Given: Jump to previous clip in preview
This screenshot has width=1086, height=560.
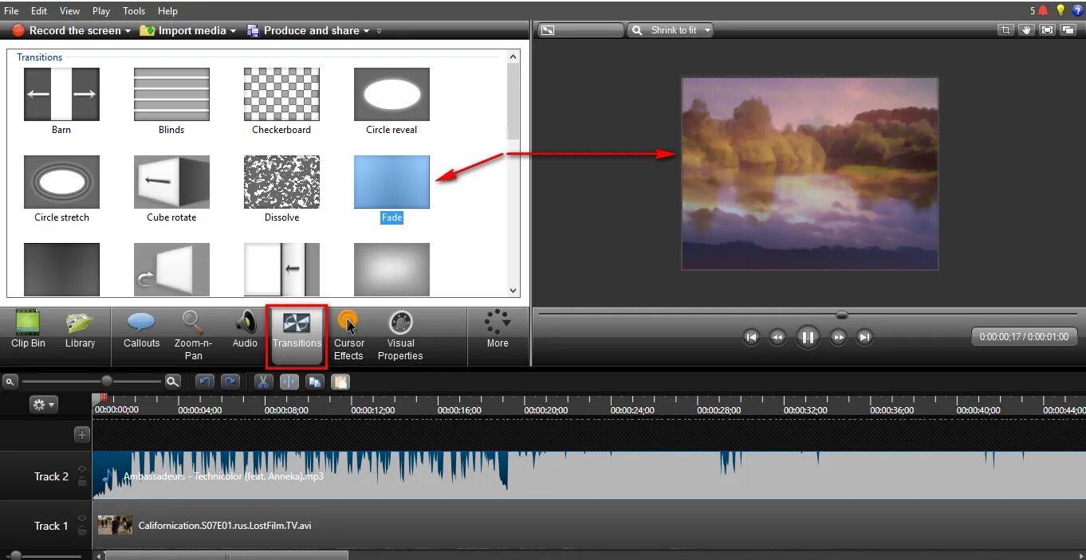Looking at the screenshot, I should pyautogui.click(x=751, y=337).
